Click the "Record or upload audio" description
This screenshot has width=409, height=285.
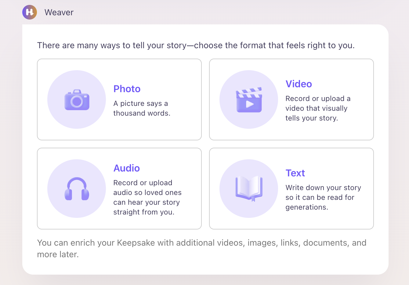pyautogui.click(x=147, y=197)
